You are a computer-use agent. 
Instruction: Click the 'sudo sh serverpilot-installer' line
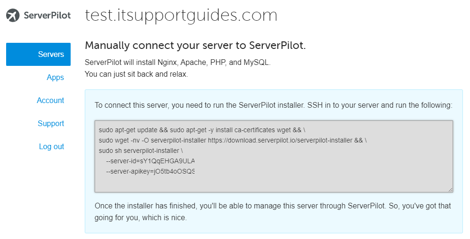tap(141, 151)
